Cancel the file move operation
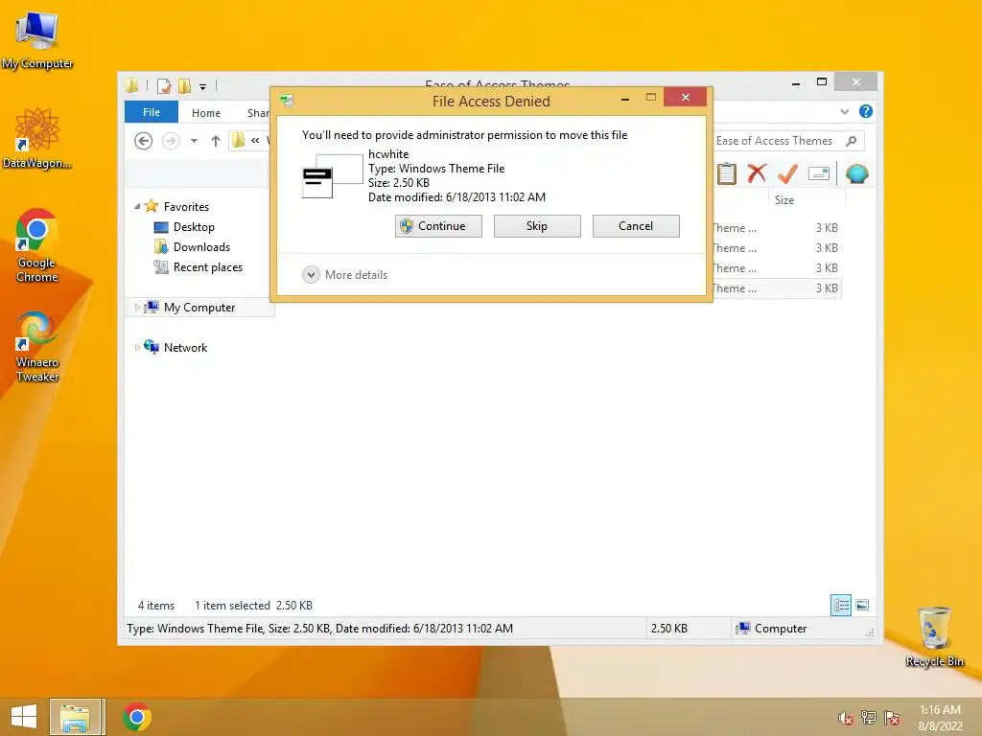982x736 pixels. pyautogui.click(x=636, y=226)
